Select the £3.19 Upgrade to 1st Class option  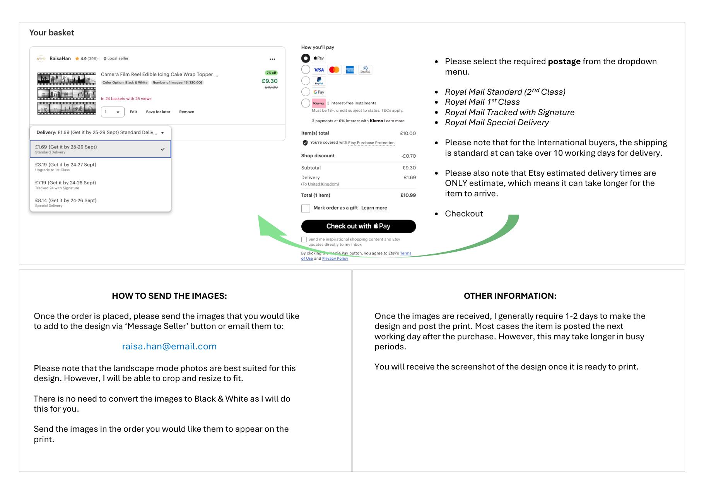pos(101,167)
